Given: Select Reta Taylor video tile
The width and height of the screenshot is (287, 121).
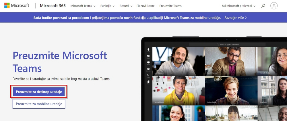Looking at the screenshot, I should [x=272, y=91].
